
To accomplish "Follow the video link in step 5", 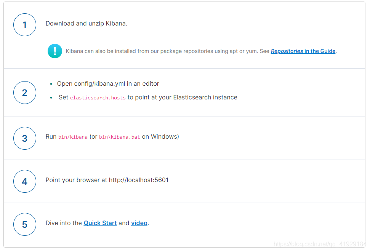I will [139, 223].
